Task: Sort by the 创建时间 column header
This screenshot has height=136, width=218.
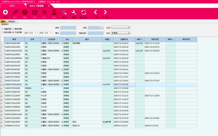Action: click(x=124, y=39)
